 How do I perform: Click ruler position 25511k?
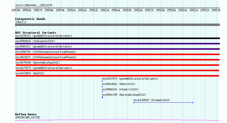(83, 10)
